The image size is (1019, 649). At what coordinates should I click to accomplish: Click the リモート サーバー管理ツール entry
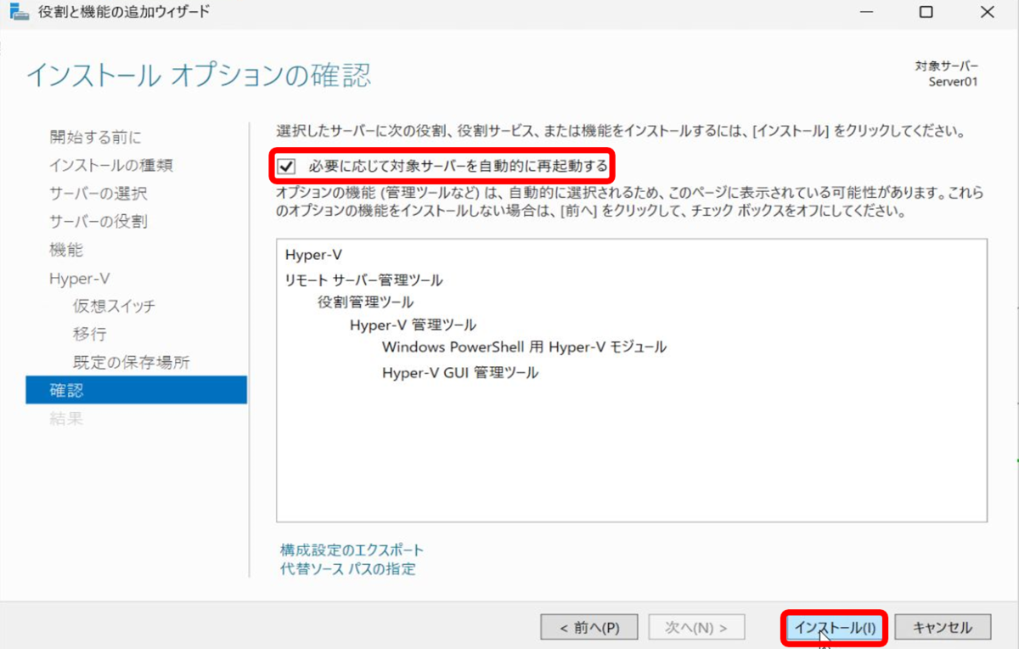tap(363, 279)
